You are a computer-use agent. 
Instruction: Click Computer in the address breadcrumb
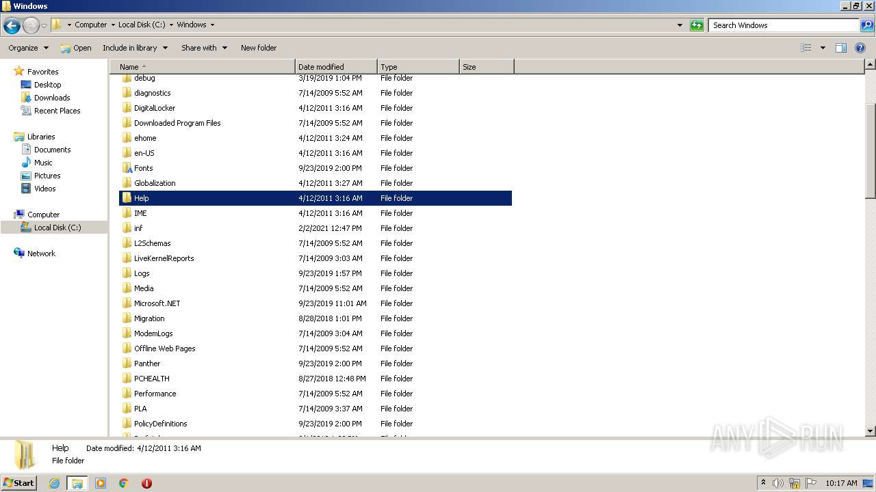click(90, 25)
